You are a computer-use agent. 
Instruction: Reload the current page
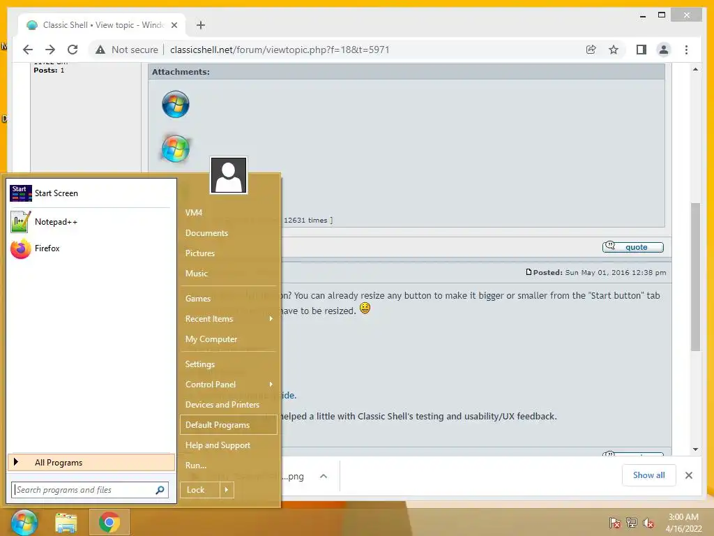pyautogui.click(x=73, y=50)
